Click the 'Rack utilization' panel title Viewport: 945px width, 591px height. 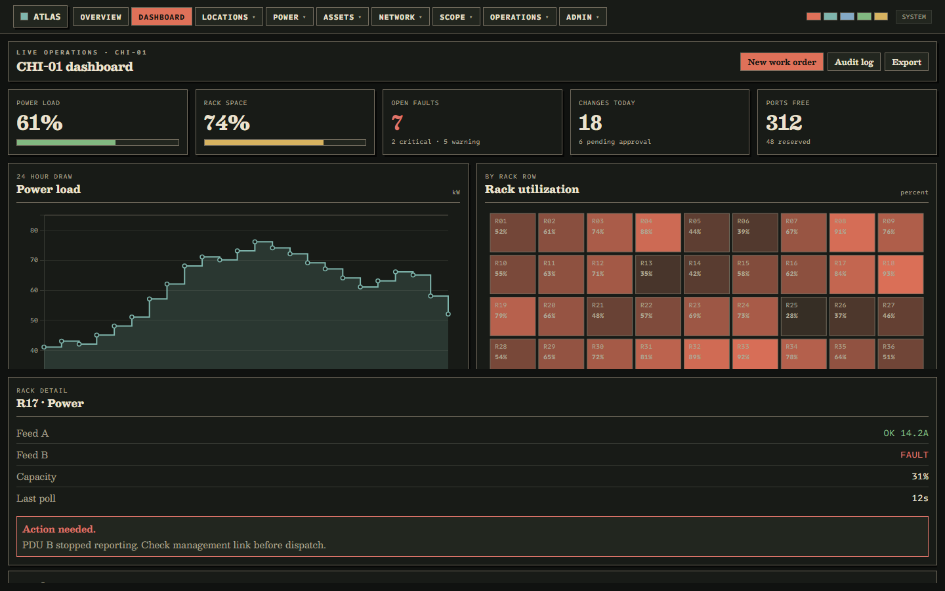pos(532,189)
